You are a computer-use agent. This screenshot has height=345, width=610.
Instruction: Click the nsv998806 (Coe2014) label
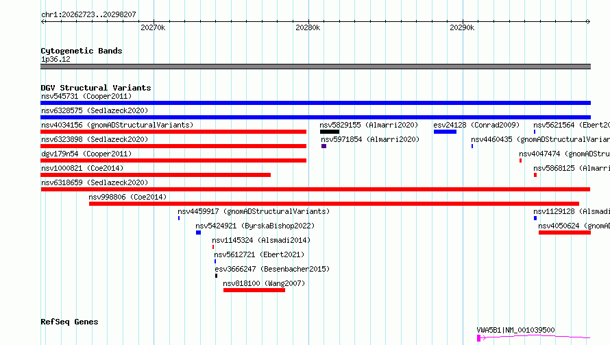point(127,197)
